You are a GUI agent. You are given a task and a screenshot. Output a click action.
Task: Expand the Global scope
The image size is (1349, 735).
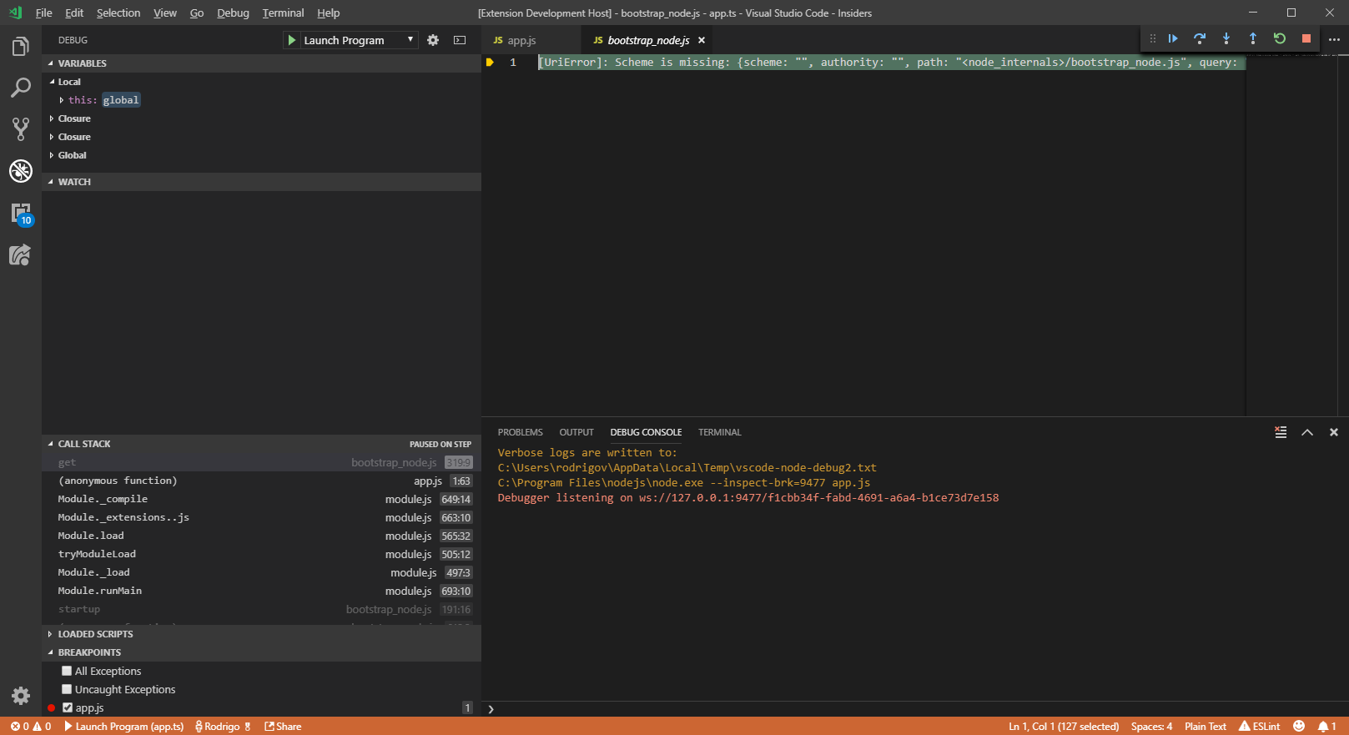pyautogui.click(x=261, y=155)
